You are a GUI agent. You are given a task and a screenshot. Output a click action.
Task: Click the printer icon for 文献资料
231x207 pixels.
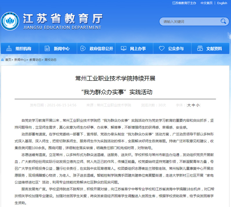pyautogui.click(x=200, y=49)
